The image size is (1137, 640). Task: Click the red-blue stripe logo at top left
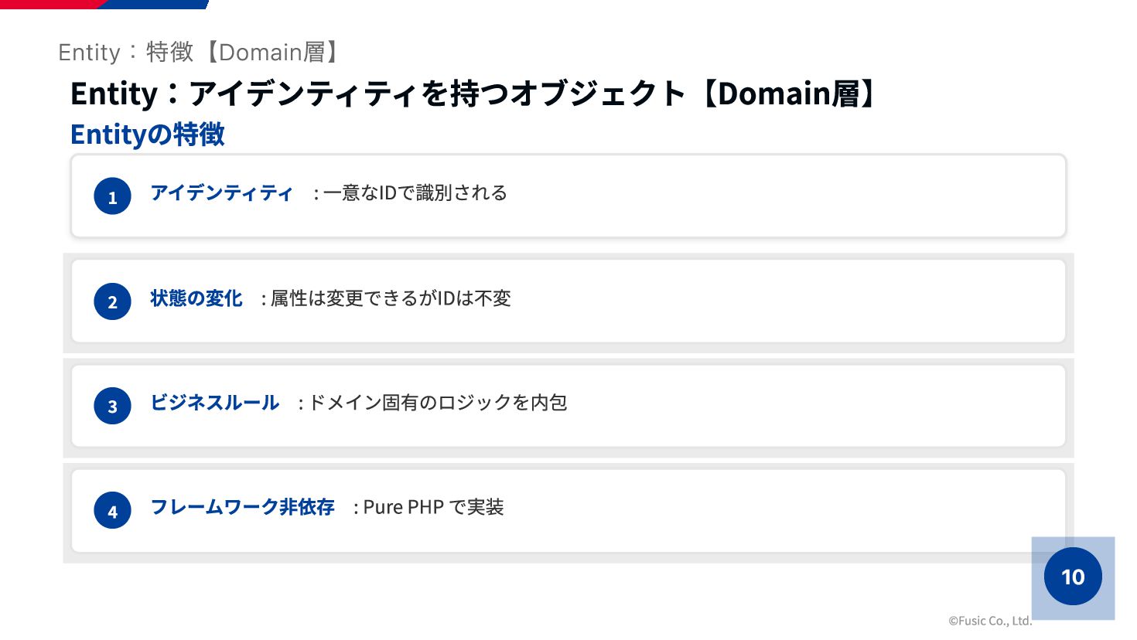(104, 5)
